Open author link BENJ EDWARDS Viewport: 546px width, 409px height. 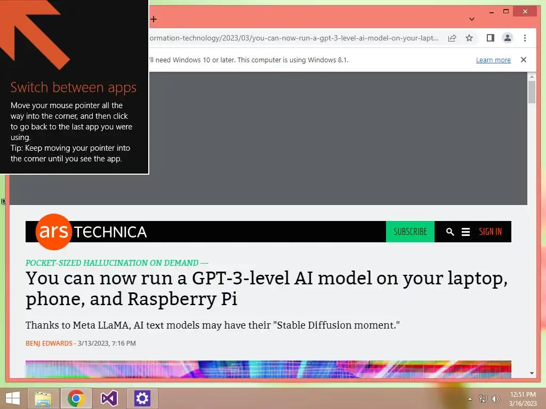[x=49, y=343]
